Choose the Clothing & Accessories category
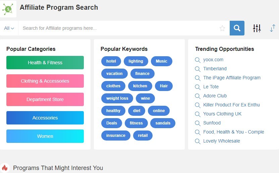This screenshot has width=279, height=173. [45, 81]
